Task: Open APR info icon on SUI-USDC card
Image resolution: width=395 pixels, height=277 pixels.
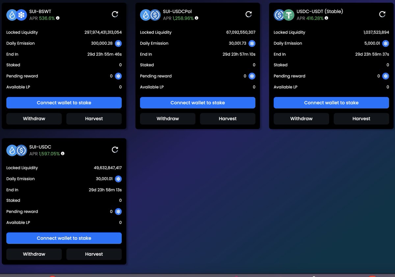Action: 63,154
